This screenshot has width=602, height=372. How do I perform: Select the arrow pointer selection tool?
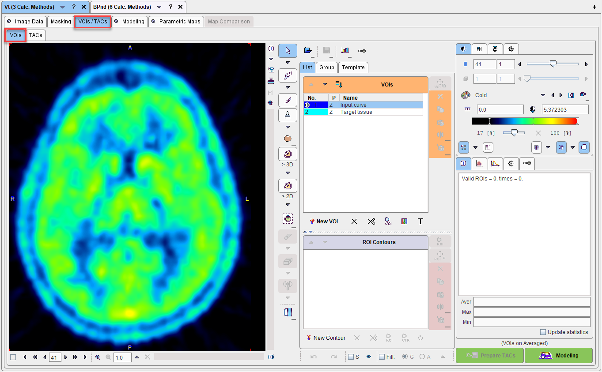(x=288, y=51)
